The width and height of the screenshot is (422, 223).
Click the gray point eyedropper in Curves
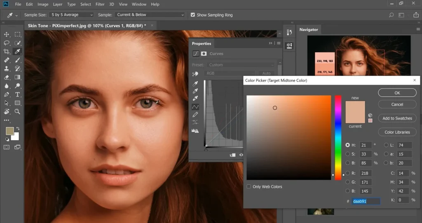(195, 91)
